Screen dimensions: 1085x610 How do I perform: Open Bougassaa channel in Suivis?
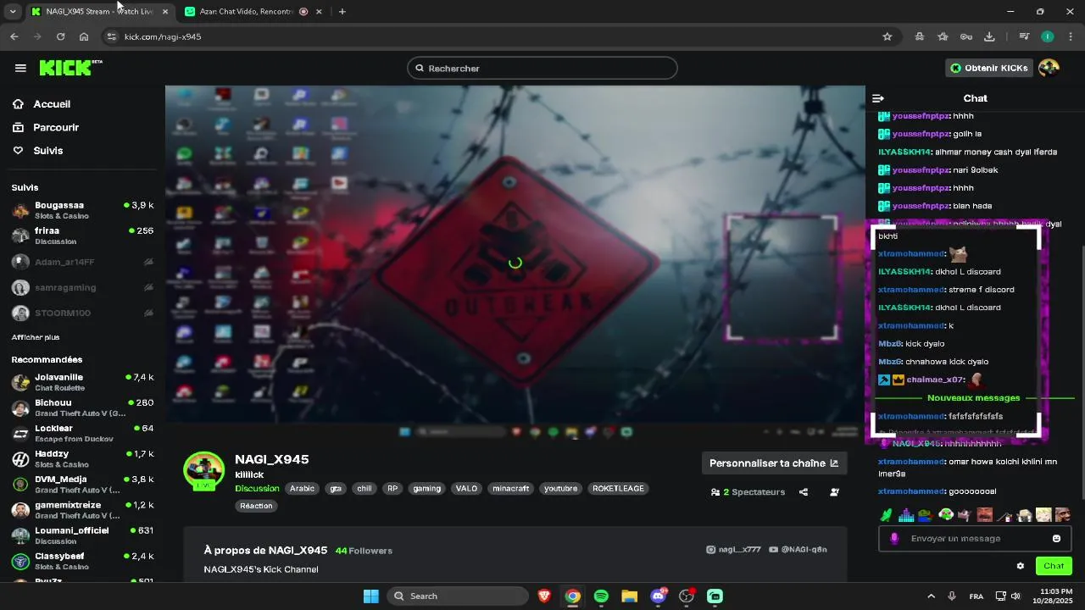[x=82, y=210]
